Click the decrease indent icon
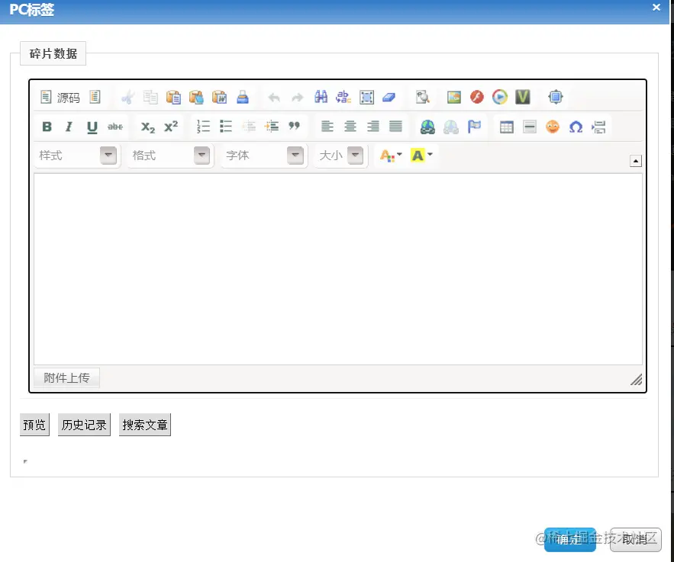Viewport: 674px width, 562px height. click(249, 127)
